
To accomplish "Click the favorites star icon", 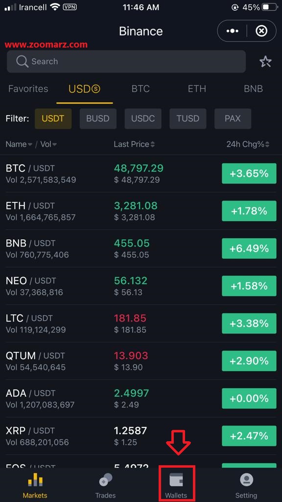I will click(265, 61).
